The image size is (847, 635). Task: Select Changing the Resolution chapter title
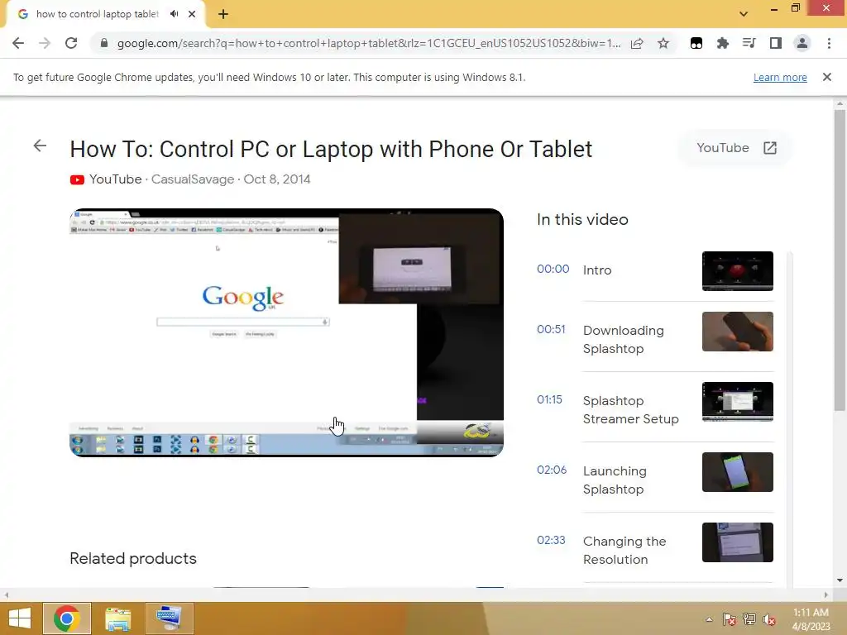(624, 550)
